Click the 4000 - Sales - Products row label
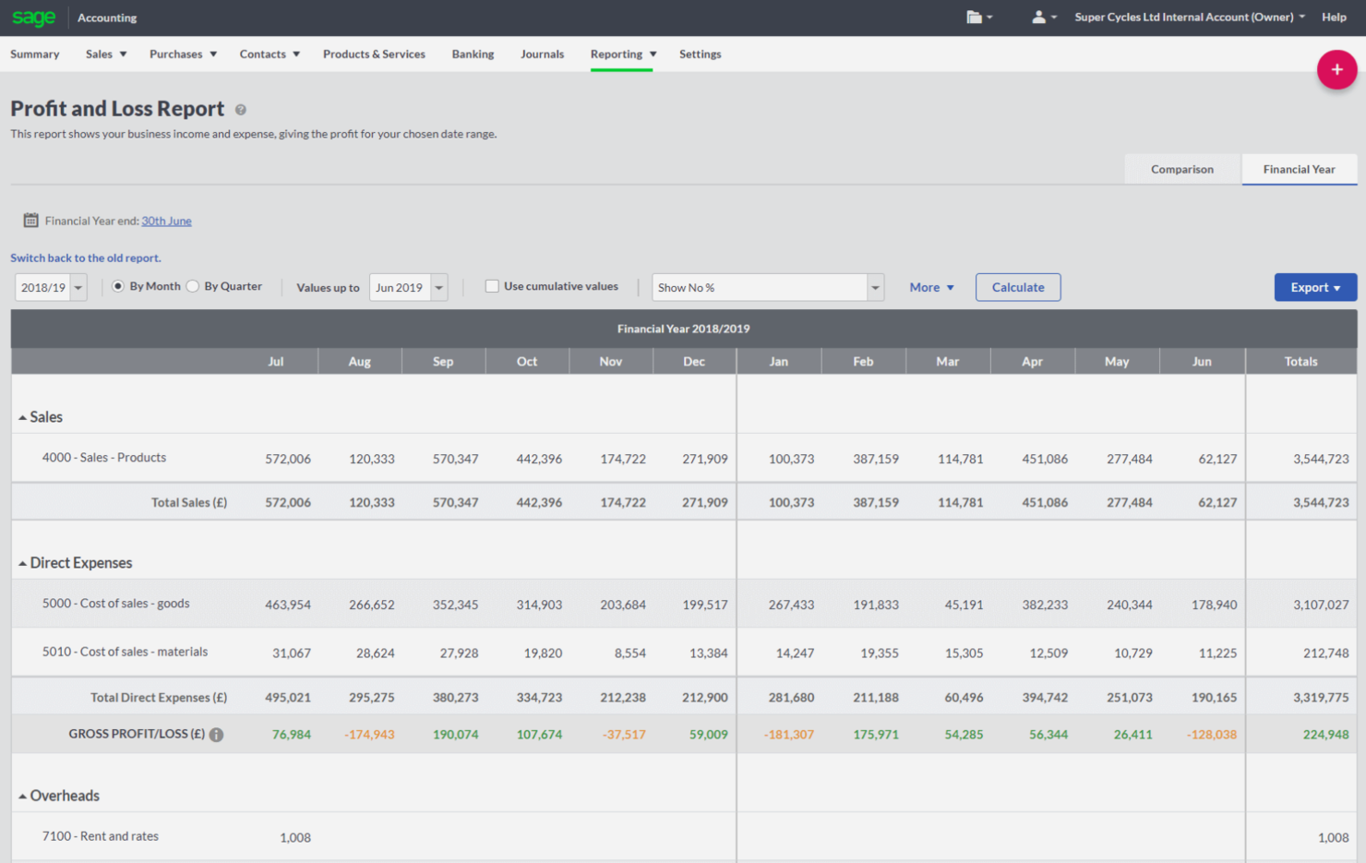The width and height of the screenshot is (1366, 863). 104,458
